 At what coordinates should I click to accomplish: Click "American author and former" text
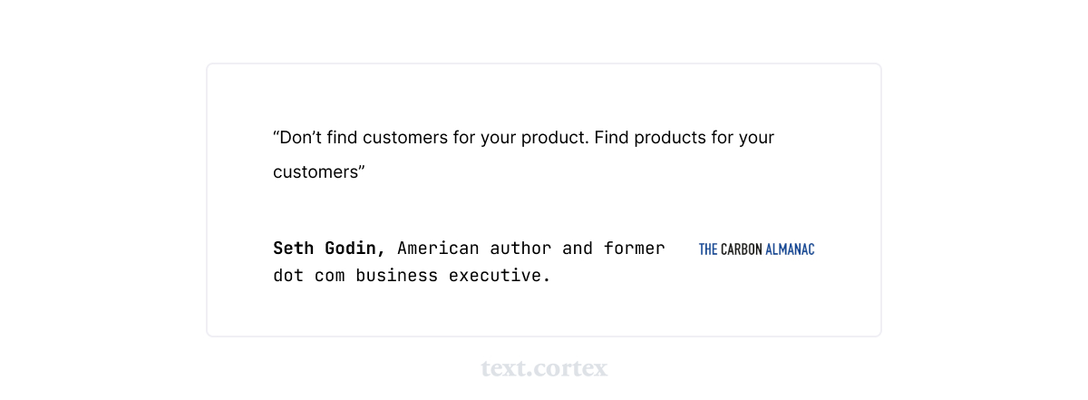pyautogui.click(x=530, y=248)
